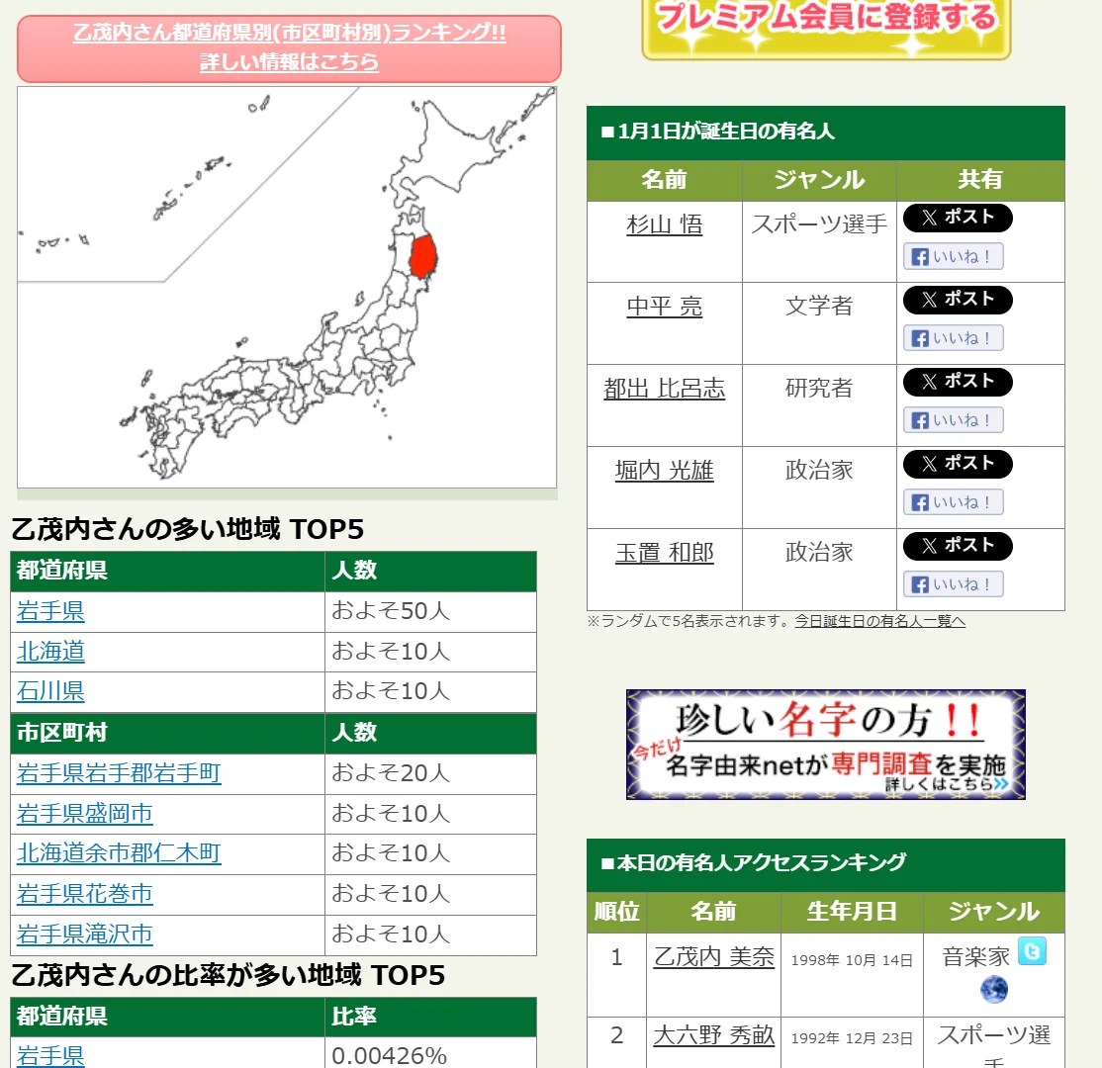
Task: Click the 順位 column header
Action: point(616,912)
